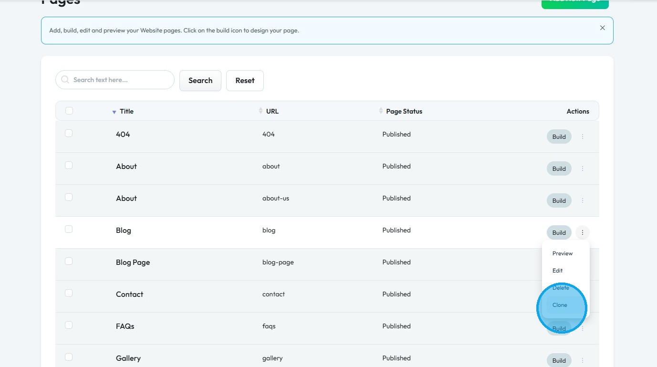The height and width of the screenshot is (367, 657).
Task: Sort table by URL column arrows
Action: pos(261,111)
